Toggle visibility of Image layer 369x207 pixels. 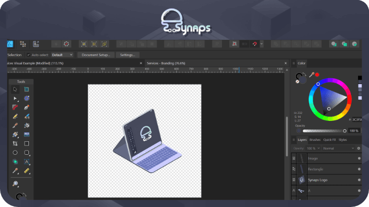(x=359, y=158)
